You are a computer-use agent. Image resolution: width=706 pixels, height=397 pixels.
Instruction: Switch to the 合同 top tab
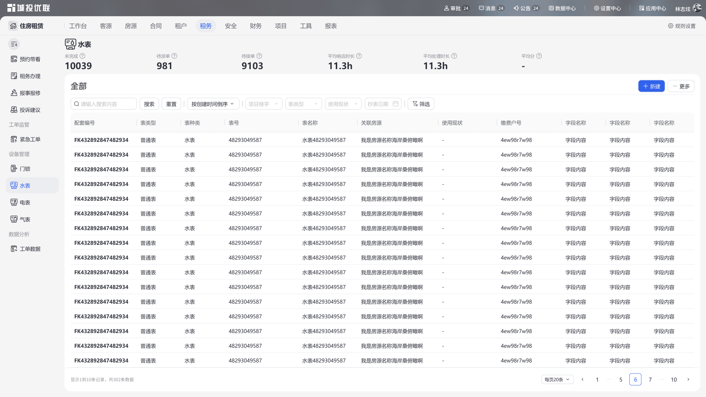coord(156,26)
